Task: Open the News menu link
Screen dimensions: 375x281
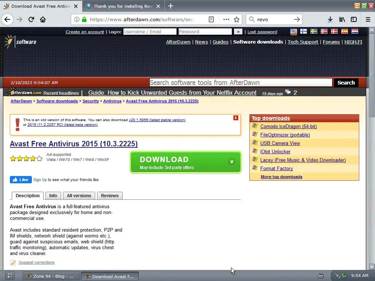Action: pos(201,42)
